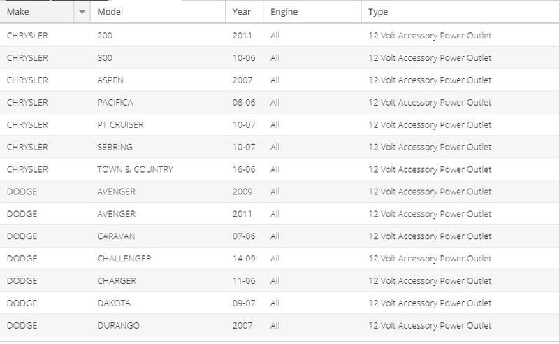The height and width of the screenshot is (344, 559).
Task: Select the Dodge DAKOTA row
Action: pos(279,303)
